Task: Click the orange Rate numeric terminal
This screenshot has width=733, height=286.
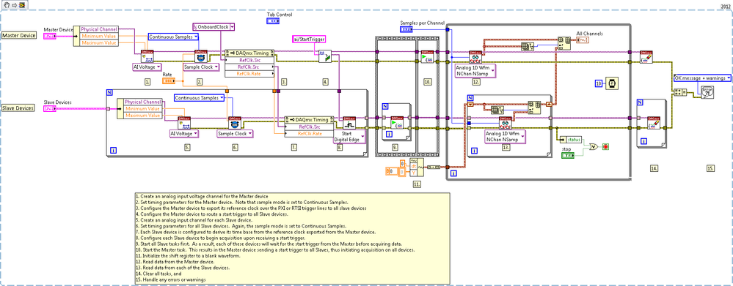Action: [169, 81]
